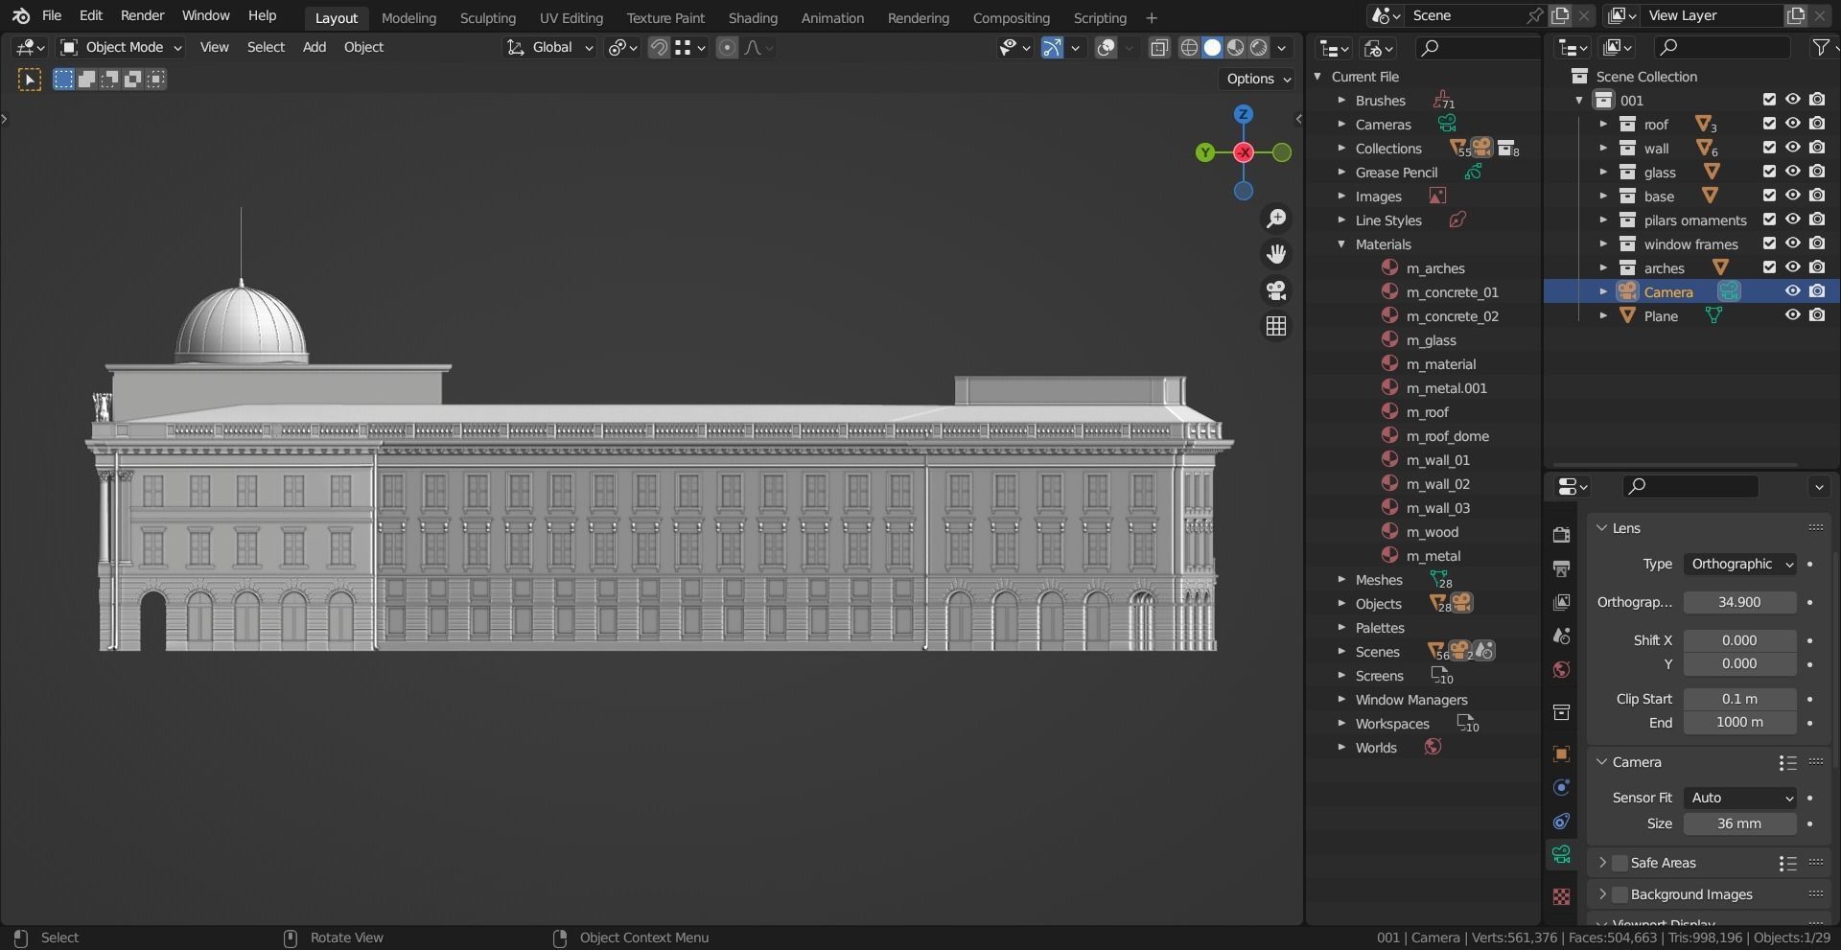Click the Blender logo menu
The image size is (1841, 950).
(21, 16)
